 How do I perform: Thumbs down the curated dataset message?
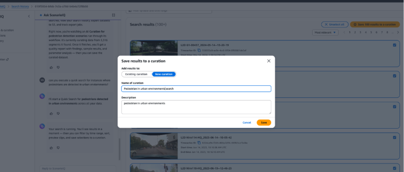(x=58, y=67)
